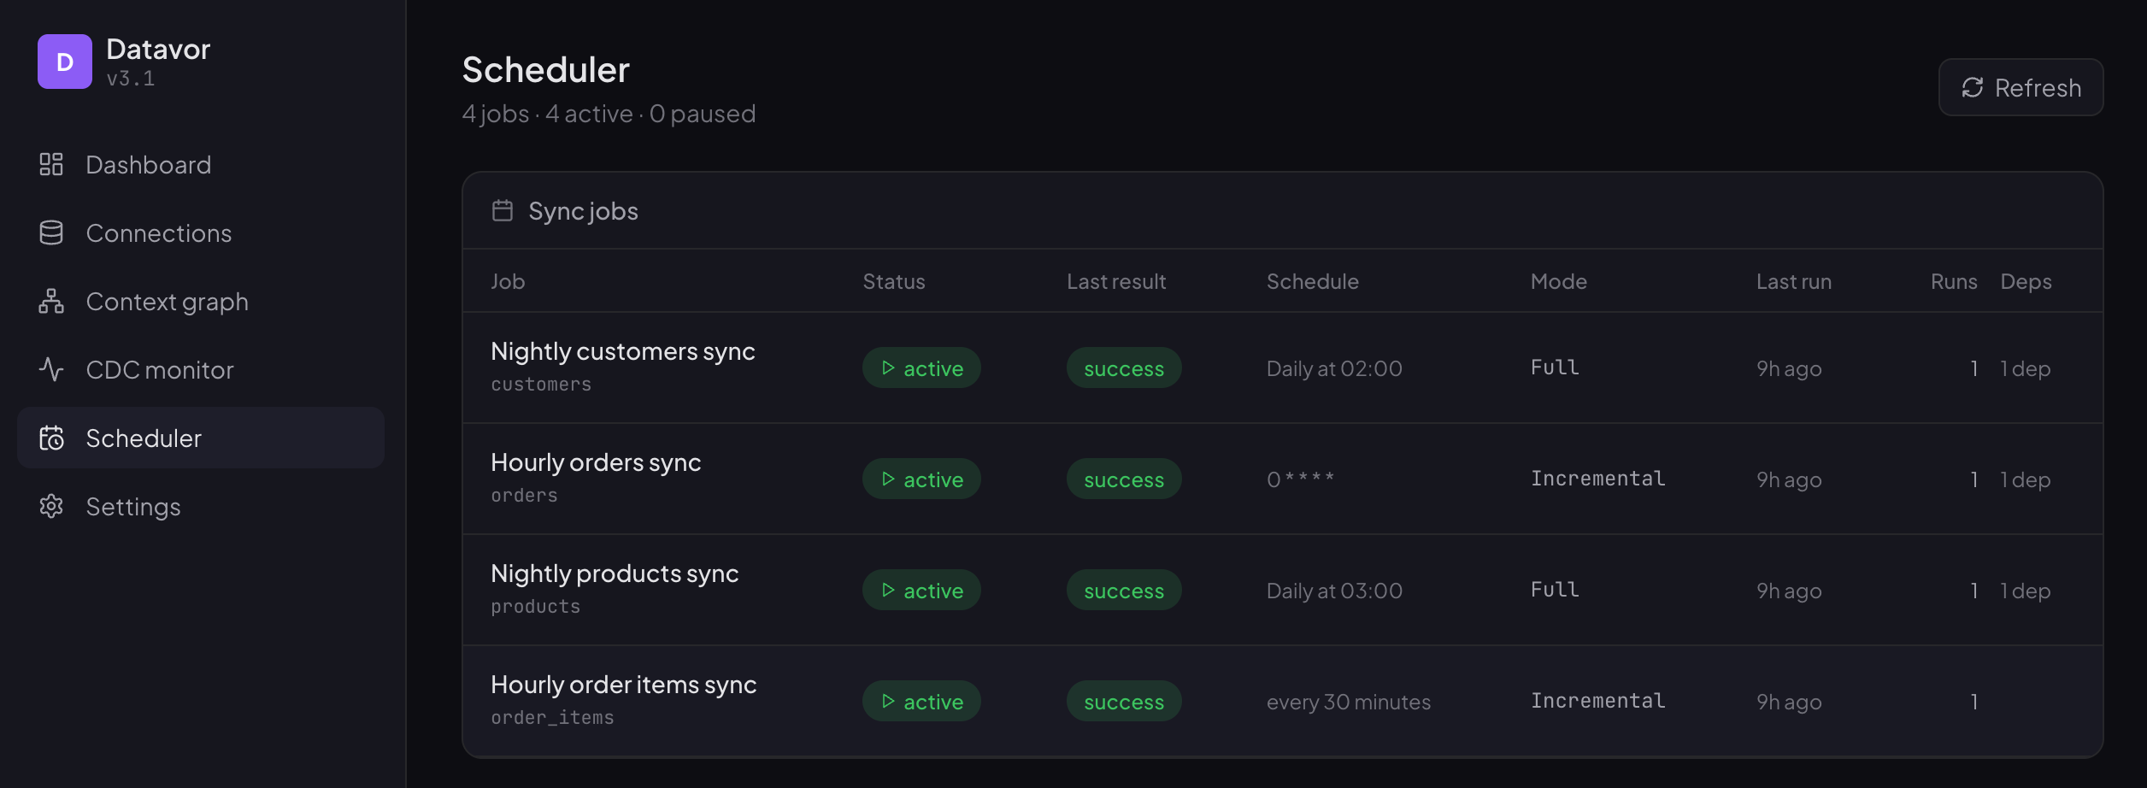2147x788 pixels.
Task: Click the Deps column header
Action: (x=2026, y=282)
